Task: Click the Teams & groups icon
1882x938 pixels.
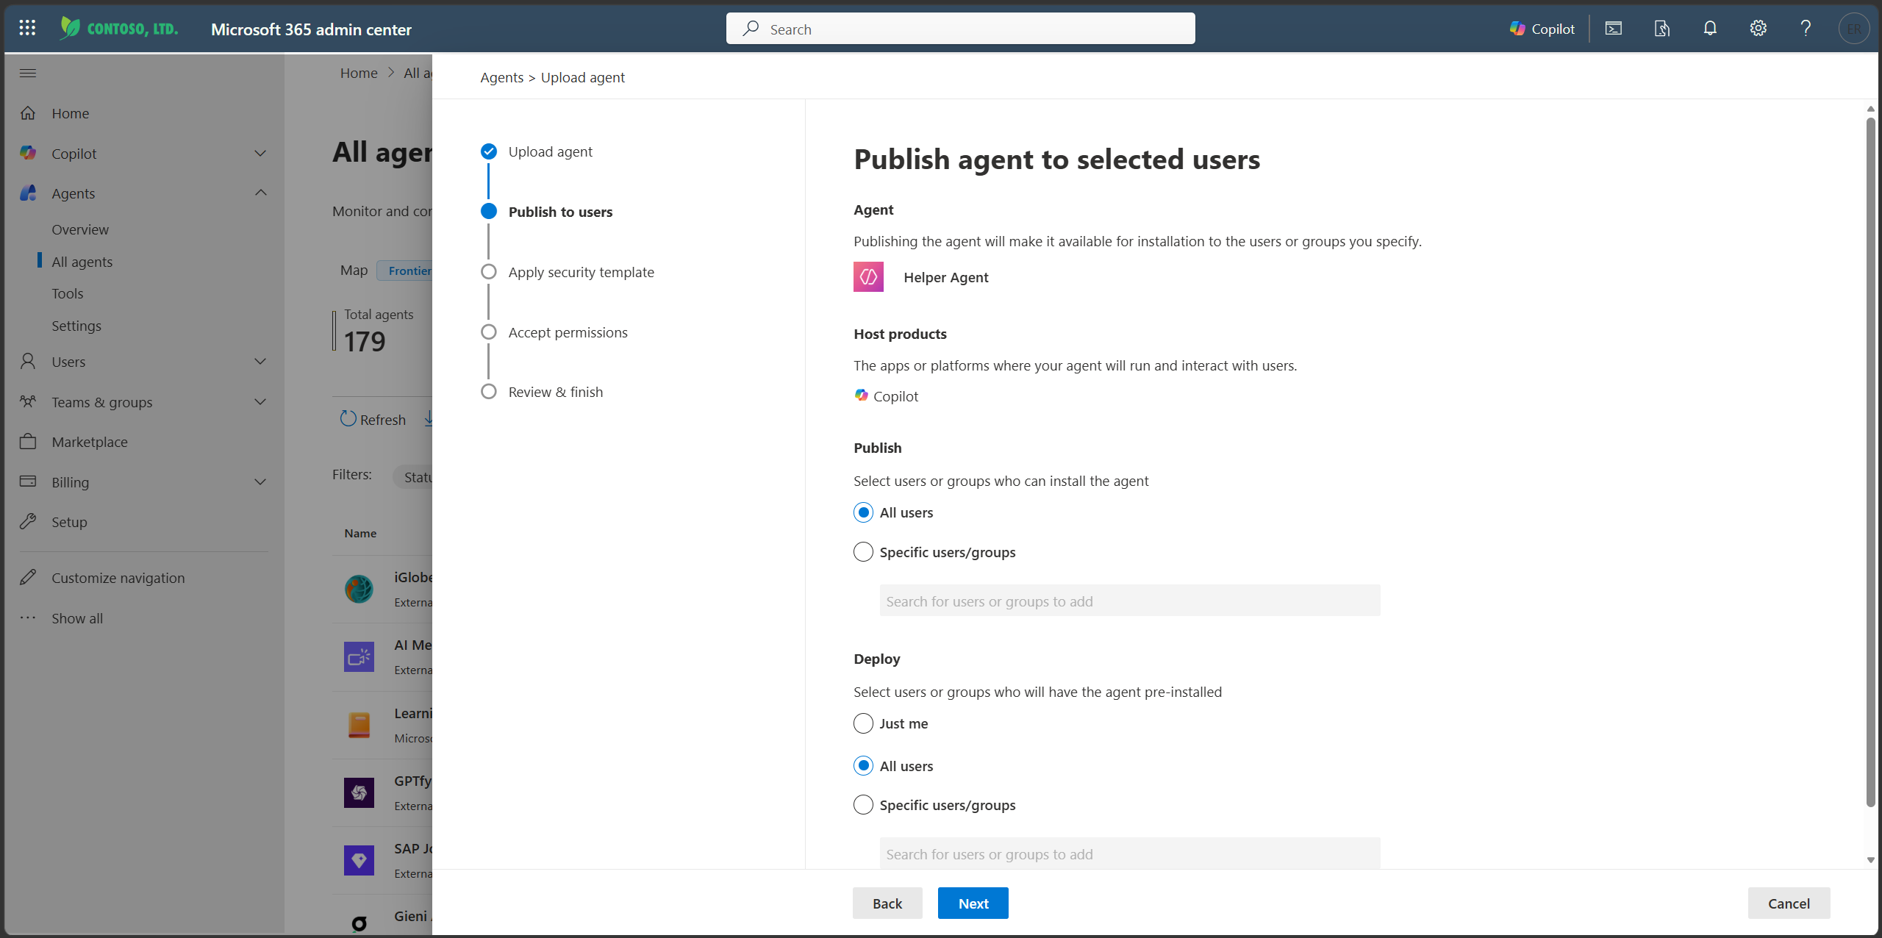Action: tap(28, 401)
